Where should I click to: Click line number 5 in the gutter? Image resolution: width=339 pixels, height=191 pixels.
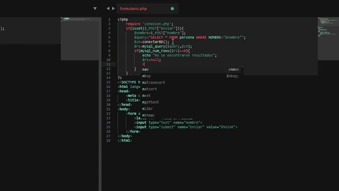[x=109, y=38]
